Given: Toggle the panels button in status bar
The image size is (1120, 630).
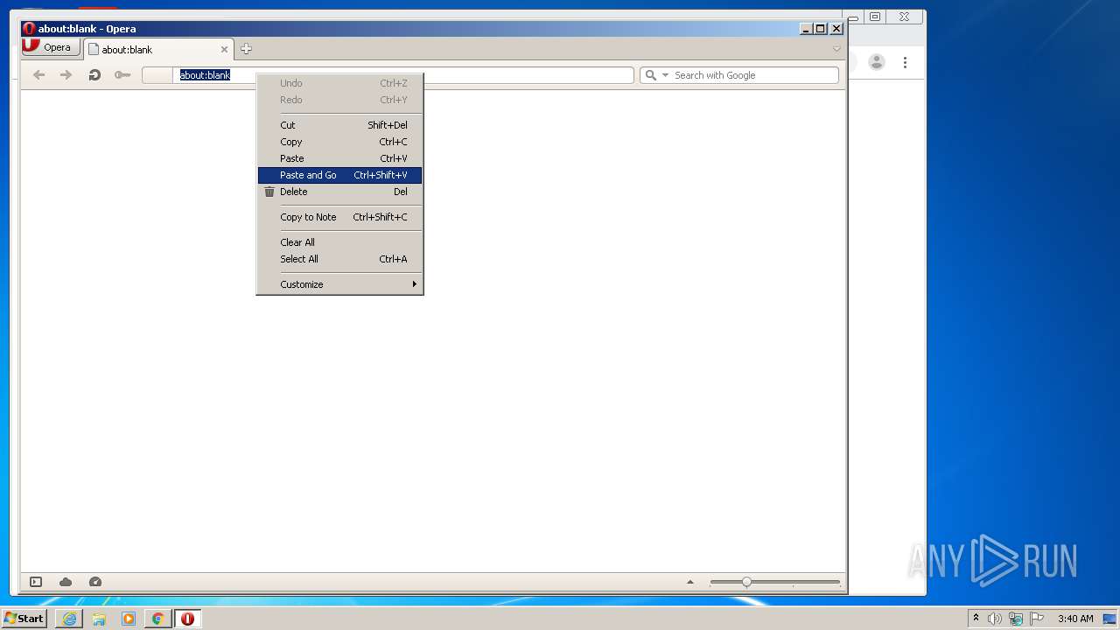Looking at the screenshot, I should click(x=36, y=582).
